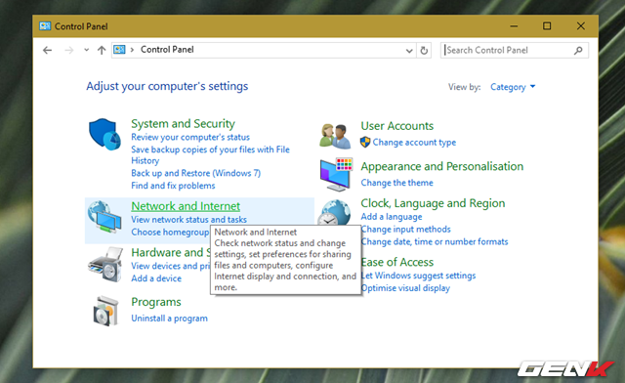This screenshot has height=383, width=625.
Task: Expand the address path chevron before Control Panel
Action: (132, 50)
